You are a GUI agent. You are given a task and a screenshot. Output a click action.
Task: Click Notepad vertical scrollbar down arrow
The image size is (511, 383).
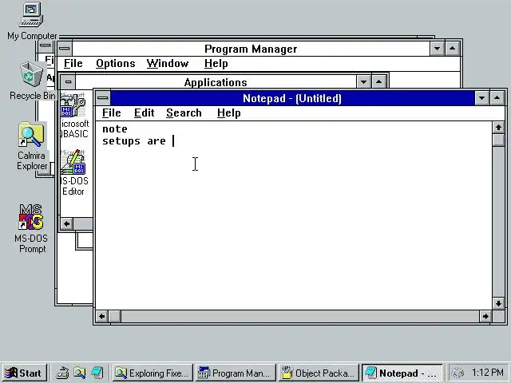point(498,303)
